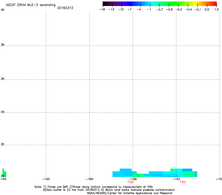222x195 pixels.
Task: Click the color bar label -0.5
Action: pyautogui.click(x=179, y=10)
